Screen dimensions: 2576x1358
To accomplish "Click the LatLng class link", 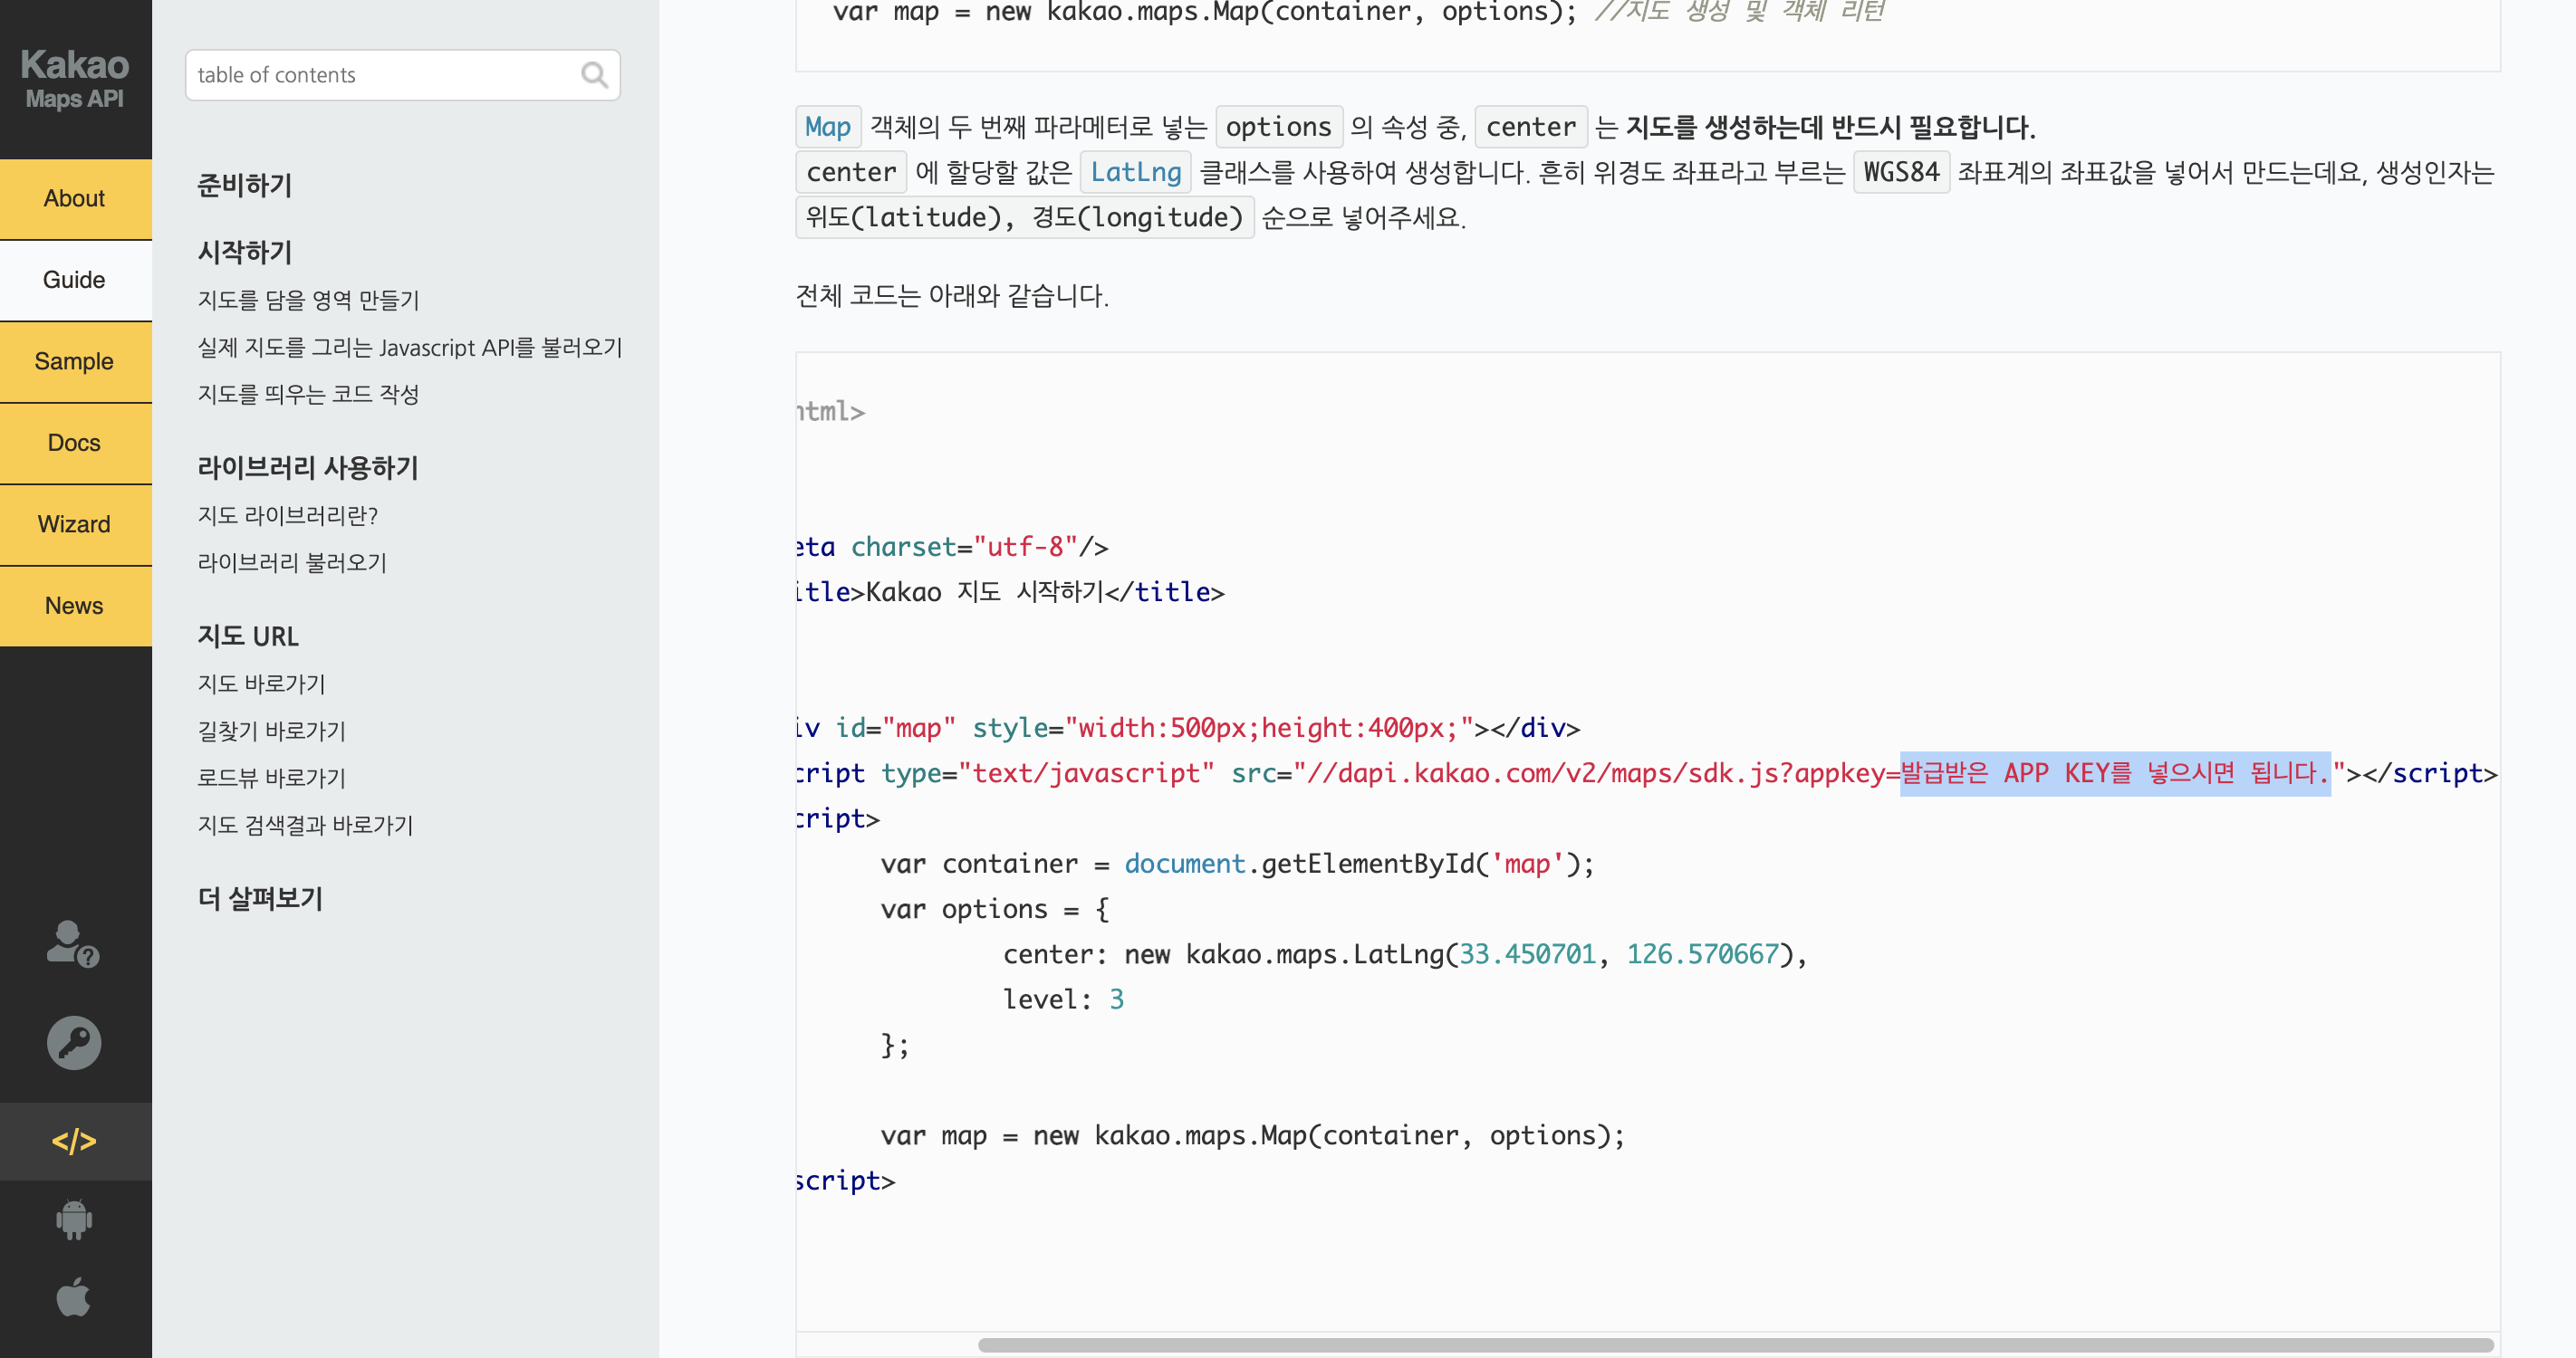I will (1135, 172).
